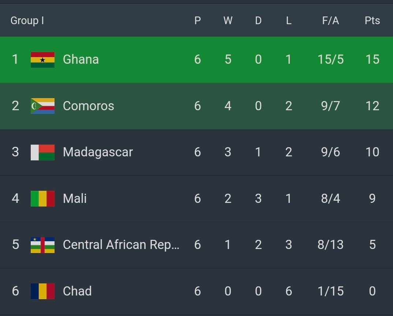The image size is (393, 316).
Task: Click the W column header
Action: [x=228, y=21]
